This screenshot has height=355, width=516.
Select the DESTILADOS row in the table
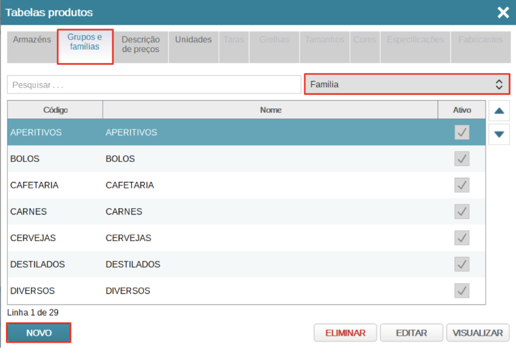pyautogui.click(x=182, y=265)
